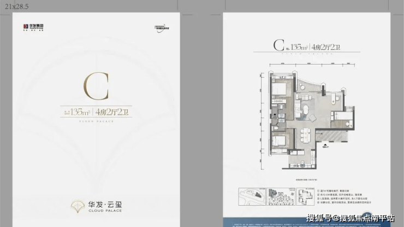Viewport: 404px width, 227px height.
Task: Click the Huafa Group logo top-left
Action: tap(34, 26)
